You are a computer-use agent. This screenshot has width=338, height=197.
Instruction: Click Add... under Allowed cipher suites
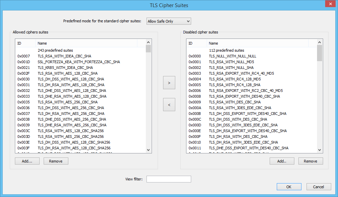(27, 161)
